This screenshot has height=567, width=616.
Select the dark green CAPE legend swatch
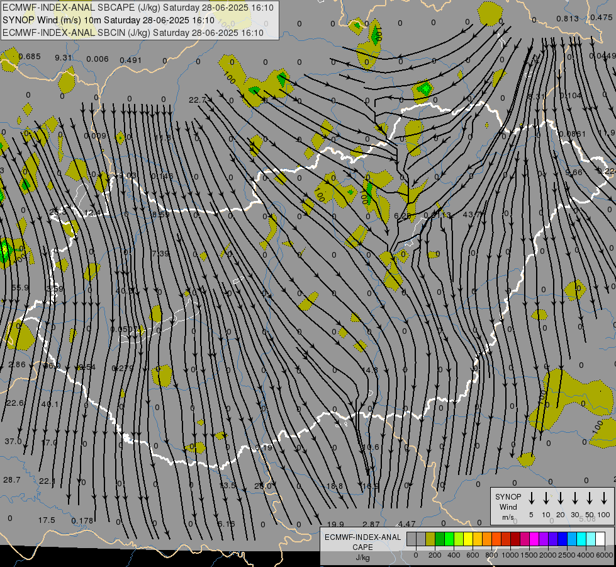[440, 539]
